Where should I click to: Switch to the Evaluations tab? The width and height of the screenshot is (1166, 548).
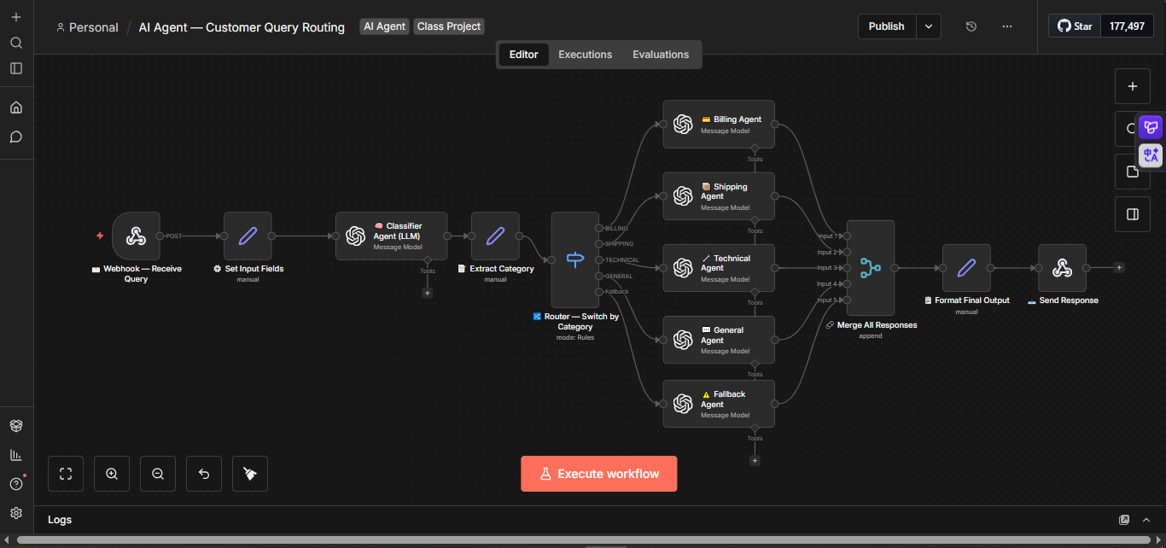pos(661,55)
